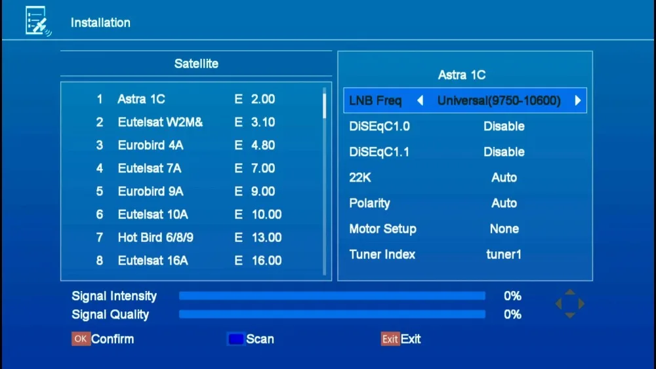Click the Signal Intensity label
Image resolution: width=656 pixels, height=369 pixels.
[x=113, y=296]
